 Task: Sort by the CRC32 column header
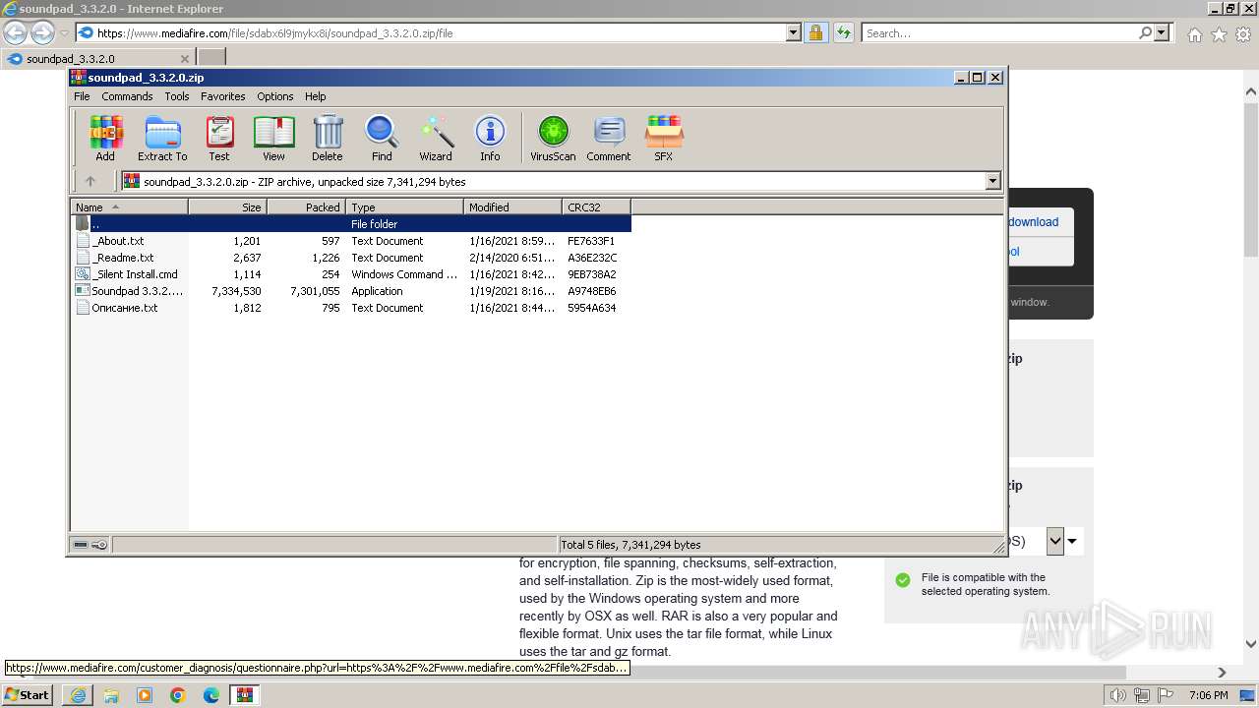point(596,206)
